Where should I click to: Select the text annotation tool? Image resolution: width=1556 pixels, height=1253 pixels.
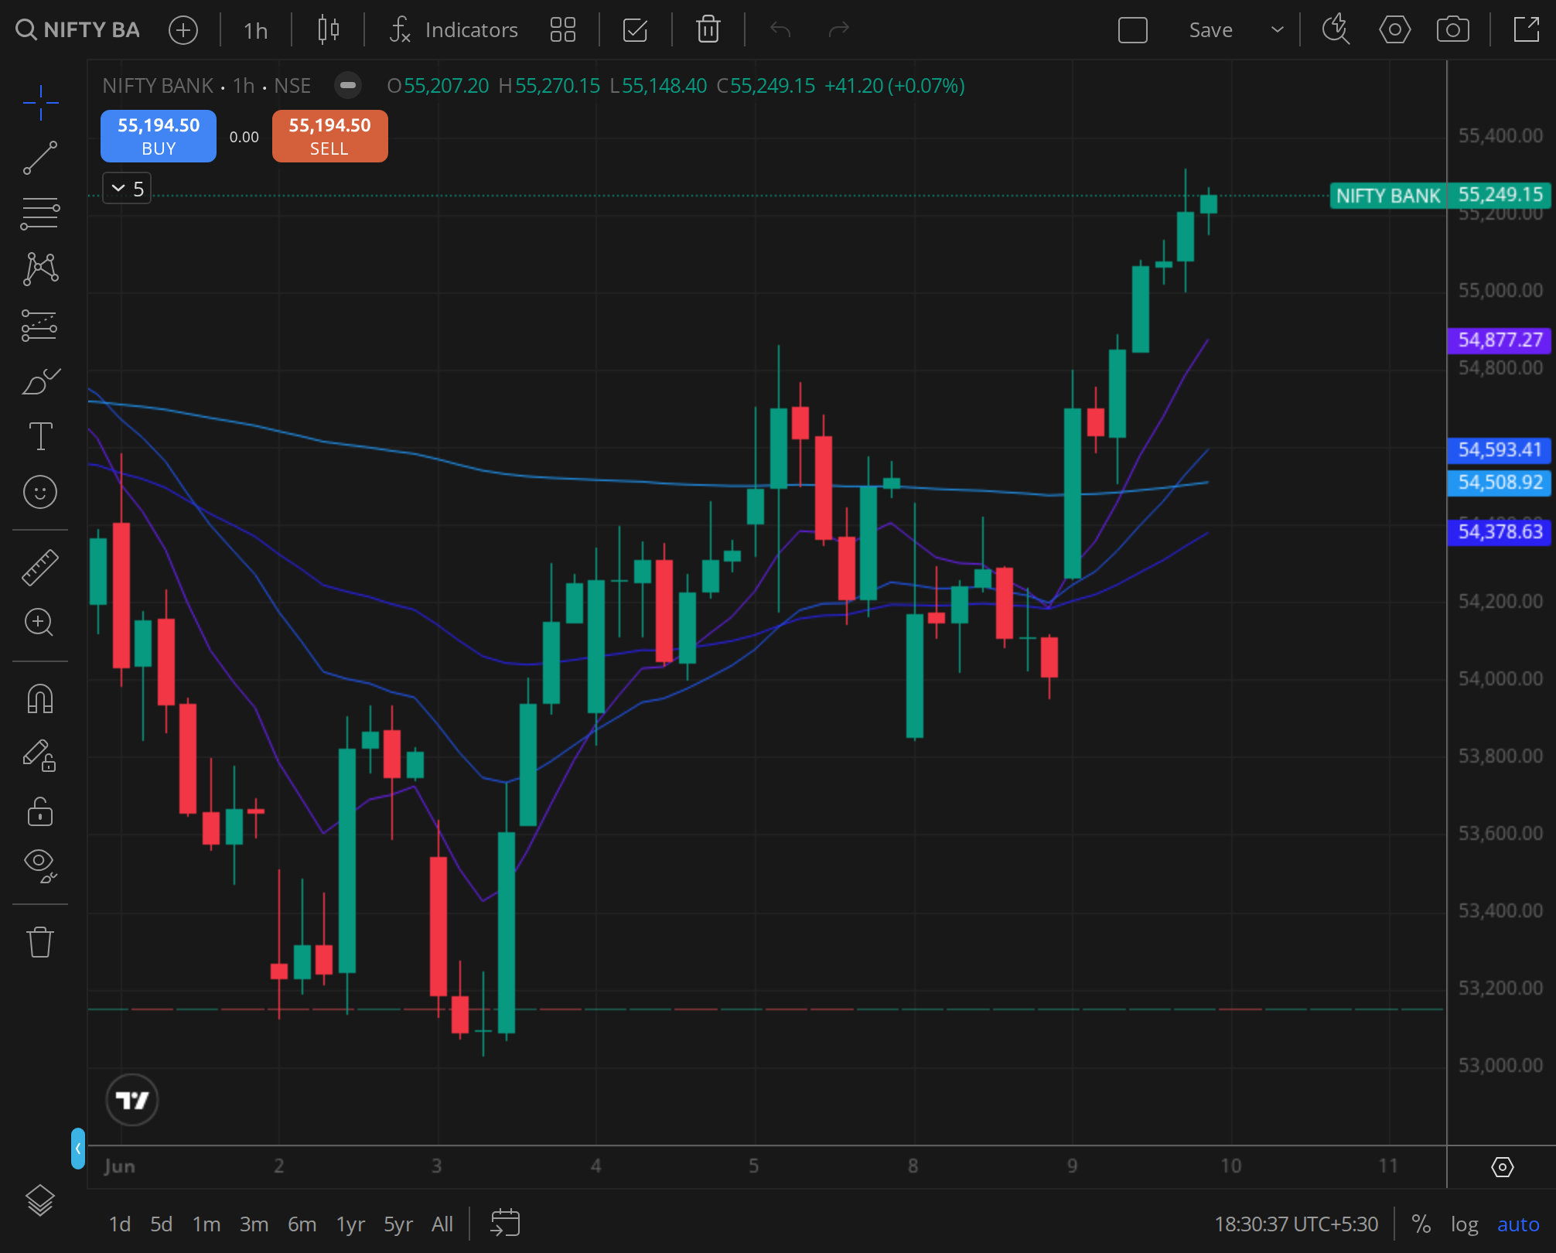[40, 436]
